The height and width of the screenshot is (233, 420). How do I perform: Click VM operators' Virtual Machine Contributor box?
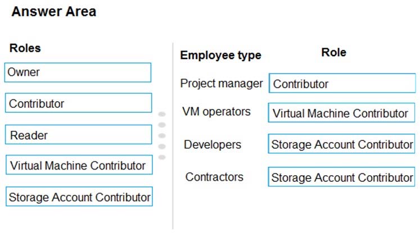coord(341,113)
